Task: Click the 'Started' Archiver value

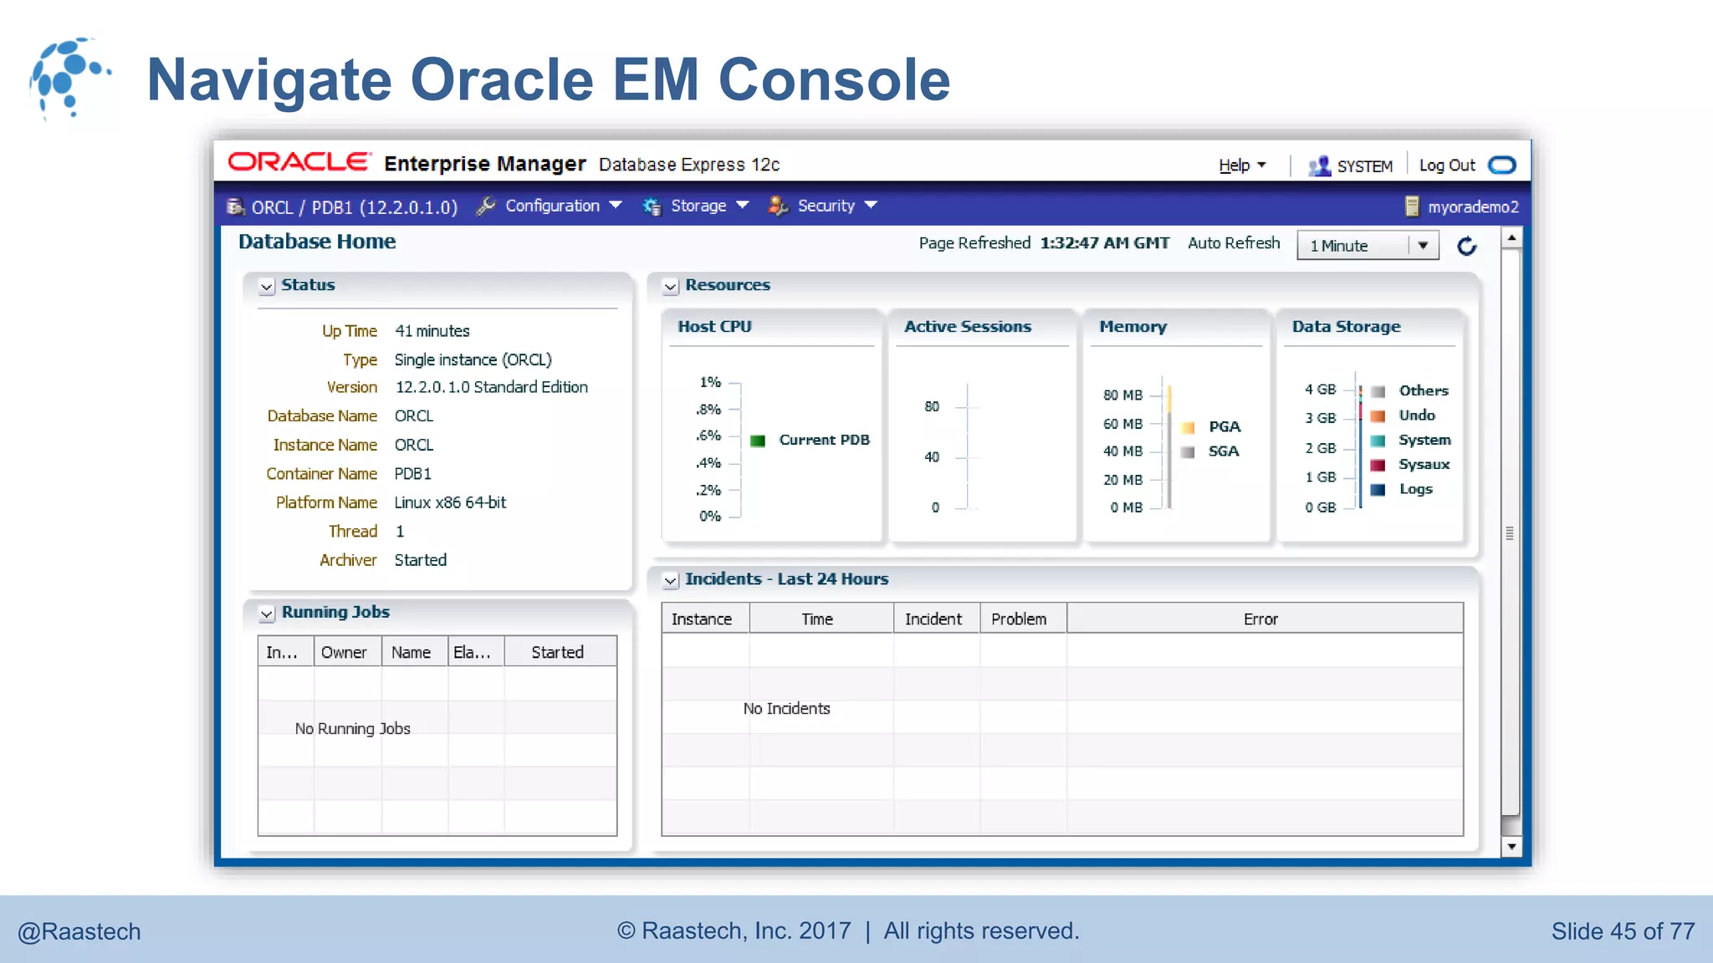Action: (x=420, y=560)
